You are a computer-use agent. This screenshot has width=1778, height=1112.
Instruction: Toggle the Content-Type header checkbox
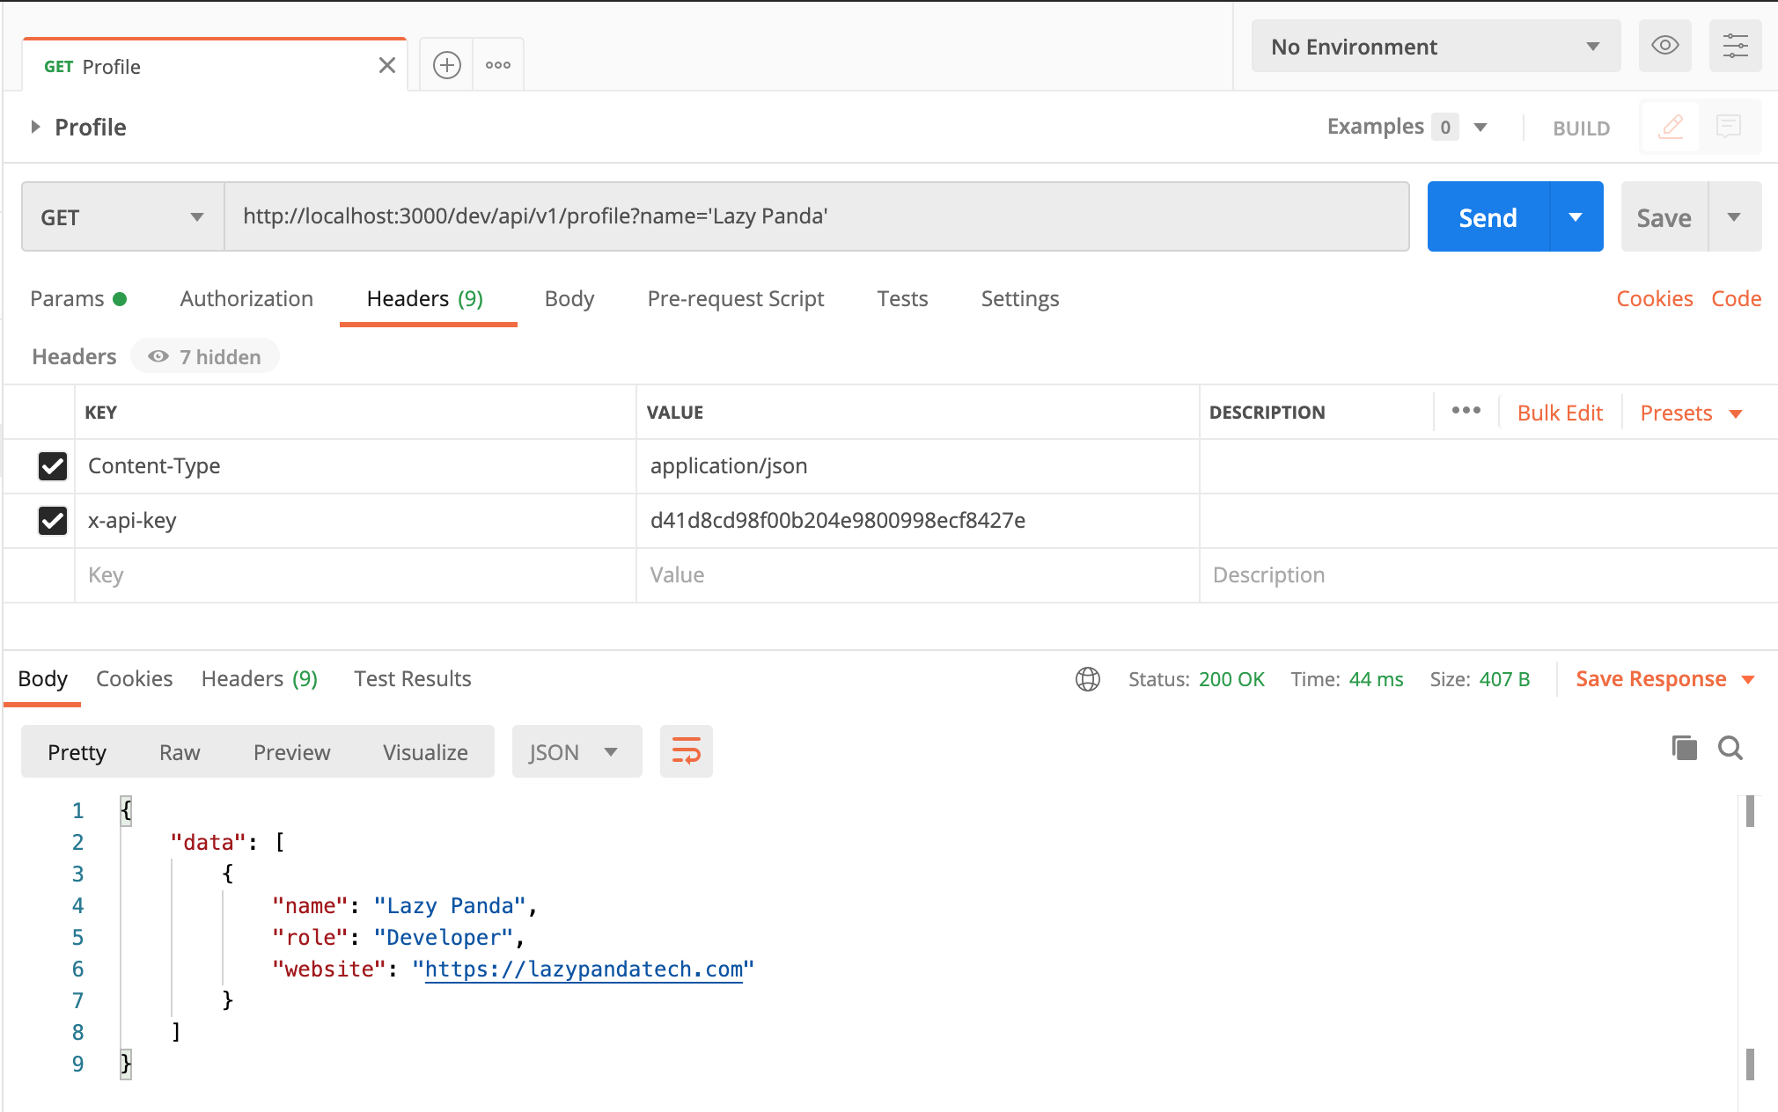pos(51,465)
